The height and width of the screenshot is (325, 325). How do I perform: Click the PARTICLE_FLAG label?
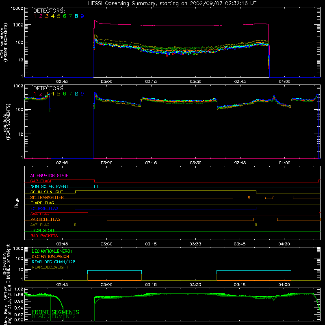click(45, 219)
